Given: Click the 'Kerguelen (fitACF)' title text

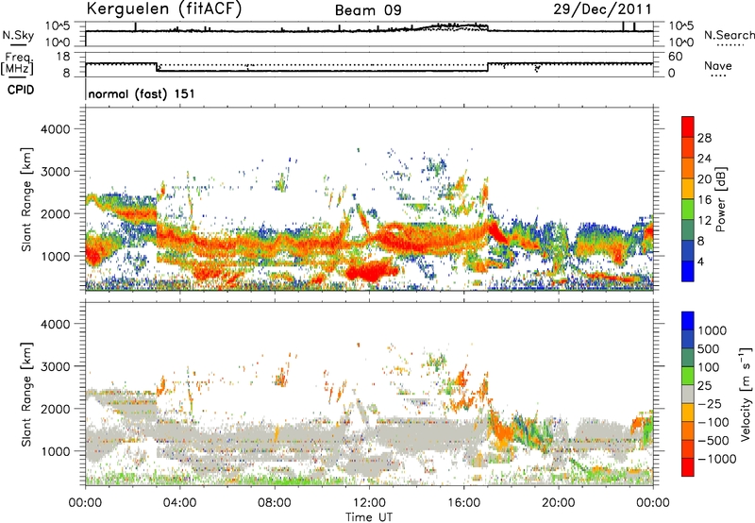Looking at the screenshot, I should pos(163,8).
